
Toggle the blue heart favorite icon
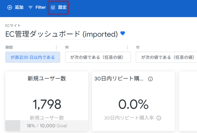123,33
